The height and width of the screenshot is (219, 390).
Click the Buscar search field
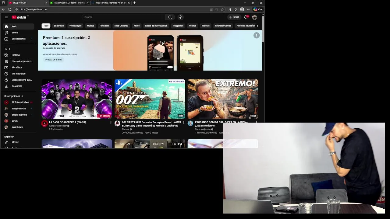124,17
